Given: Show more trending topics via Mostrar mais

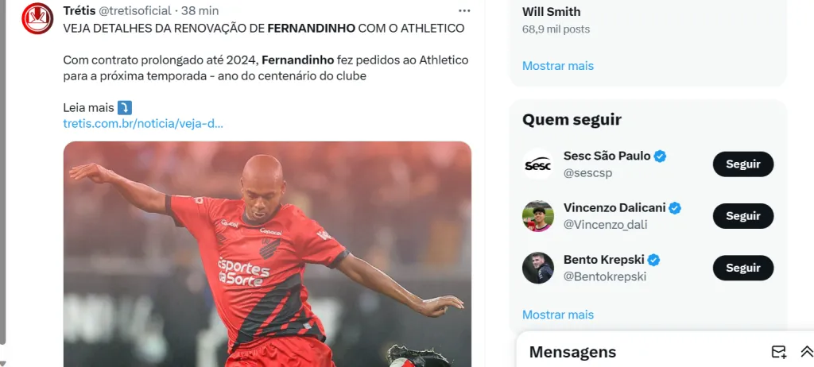Looking at the screenshot, I should [x=557, y=66].
